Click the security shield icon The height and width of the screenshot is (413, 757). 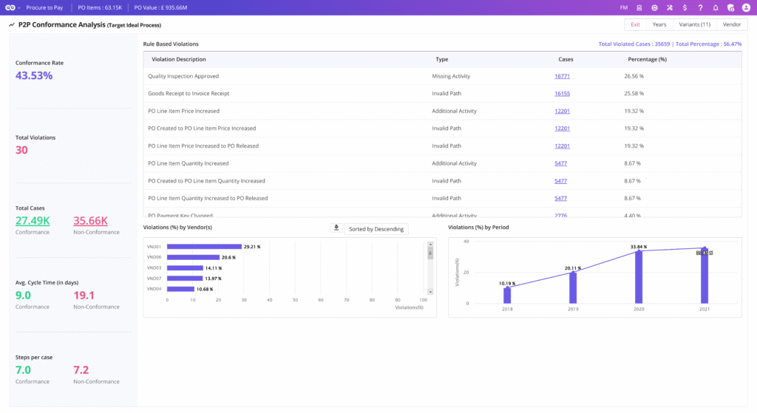[x=730, y=7]
